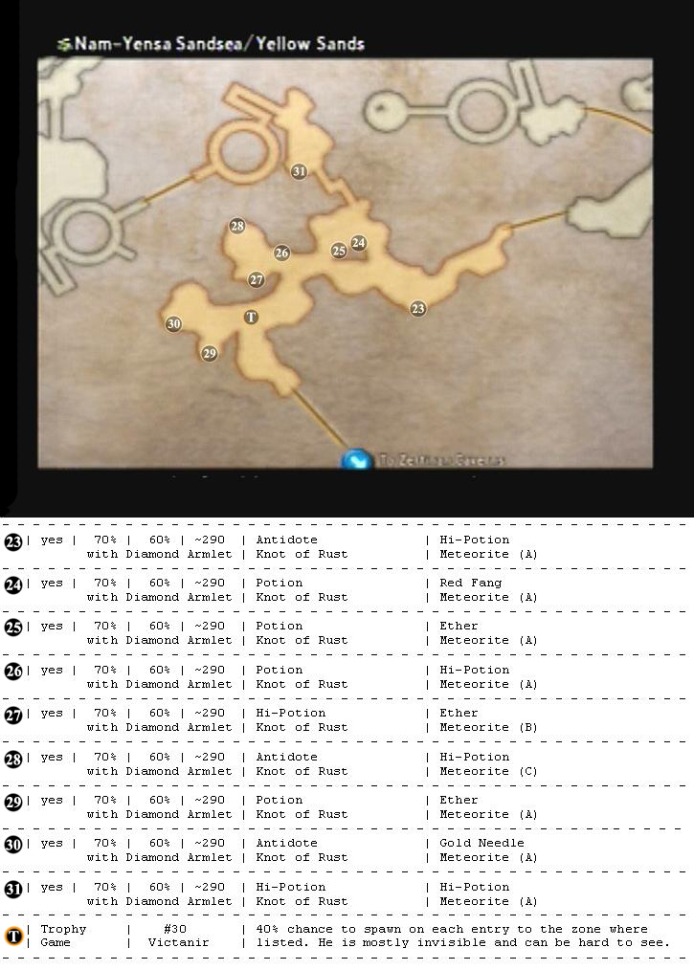Select map marker 24 on the map
This screenshot has width=694, height=970.
click(358, 243)
